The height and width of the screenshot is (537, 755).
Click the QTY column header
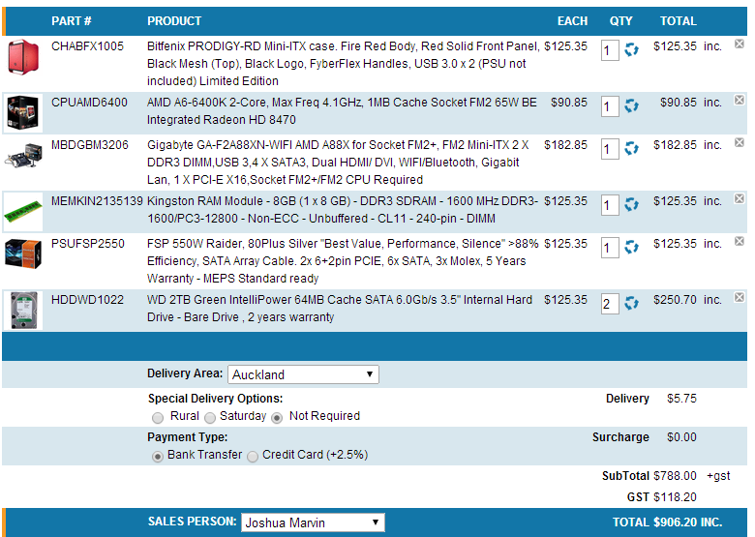(x=620, y=21)
